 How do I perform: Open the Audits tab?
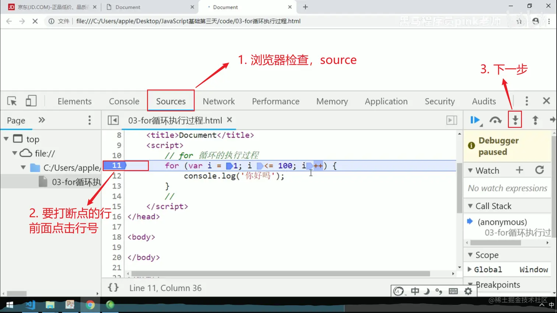click(484, 101)
